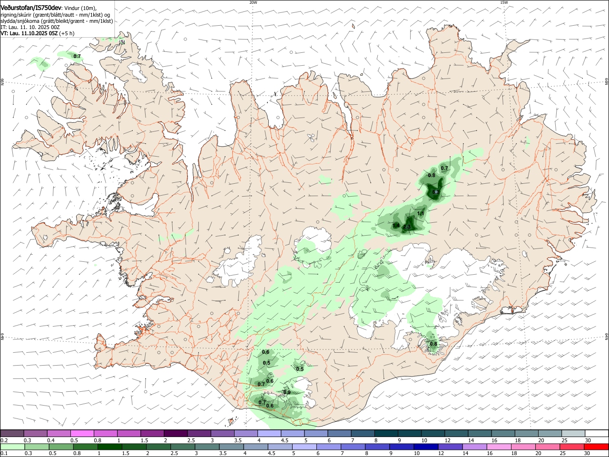Click the 0.8 value at the southeast glacier
The width and height of the screenshot is (609, 457).
point(433,344)
